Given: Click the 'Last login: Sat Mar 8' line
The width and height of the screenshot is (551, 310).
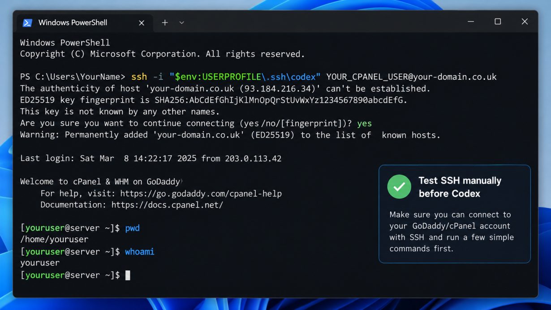Looking at the screenshot, I should (x=151, y=158).
